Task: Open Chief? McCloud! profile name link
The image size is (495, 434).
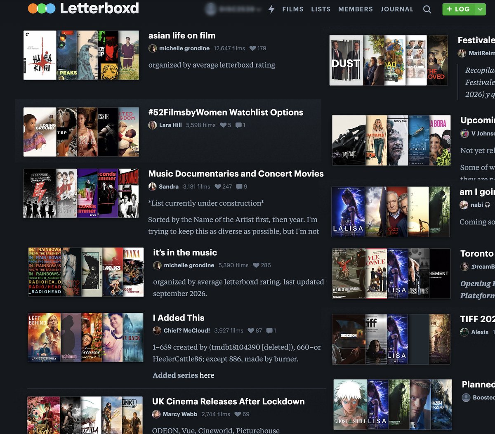Action: tap(187, 330)
